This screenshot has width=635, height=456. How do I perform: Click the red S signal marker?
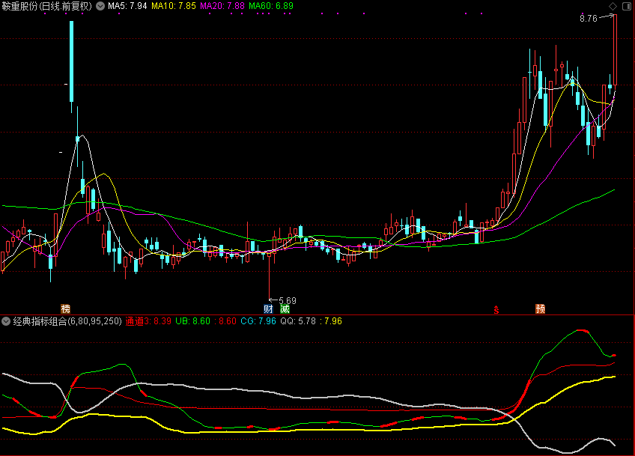click(x=496, y=310)
